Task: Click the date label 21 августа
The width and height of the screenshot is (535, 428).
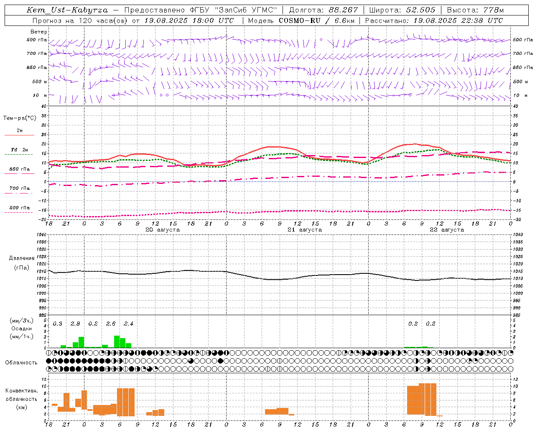Action: (305, 230)
